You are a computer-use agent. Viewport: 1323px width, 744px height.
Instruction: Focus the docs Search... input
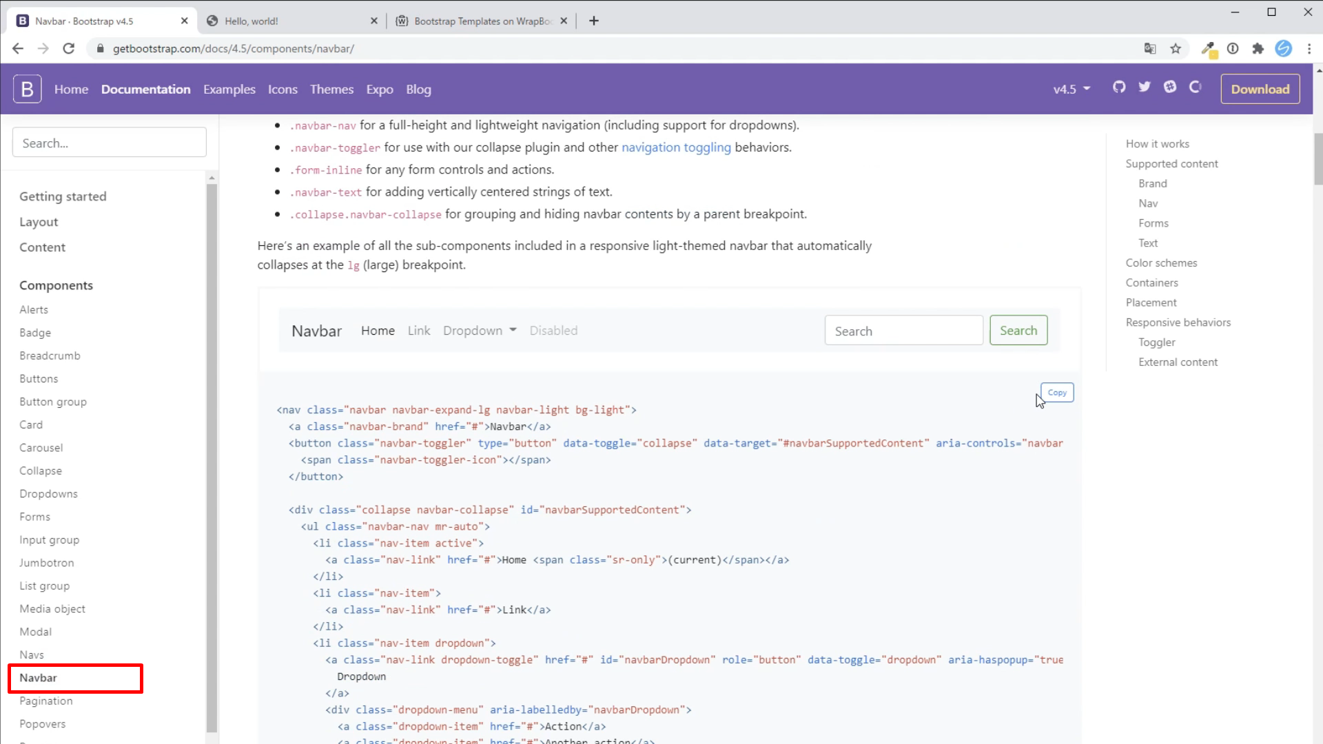click(109, 143)
